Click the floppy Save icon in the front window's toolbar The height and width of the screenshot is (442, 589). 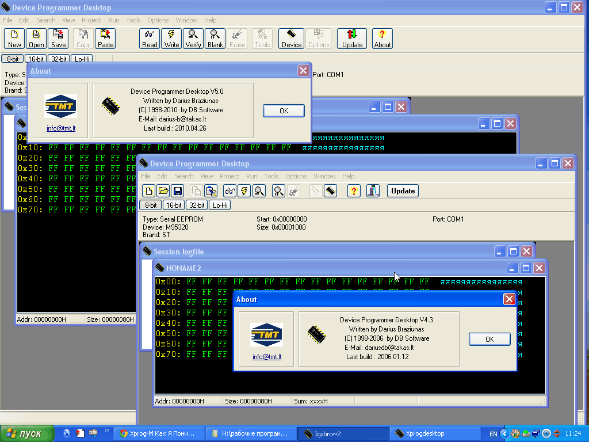point(177,191)
